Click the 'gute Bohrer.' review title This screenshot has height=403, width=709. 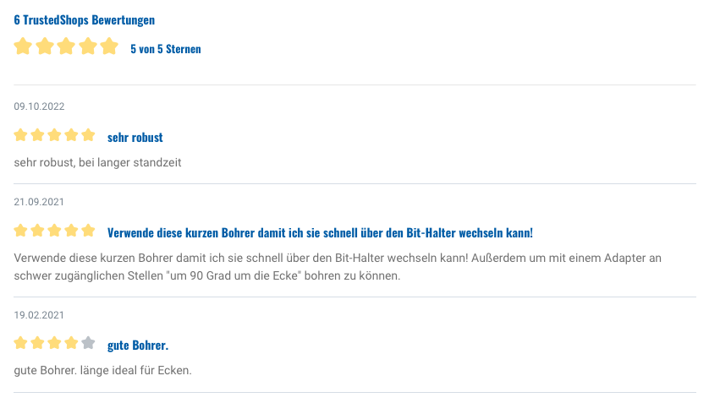click(x=138, y=345)
